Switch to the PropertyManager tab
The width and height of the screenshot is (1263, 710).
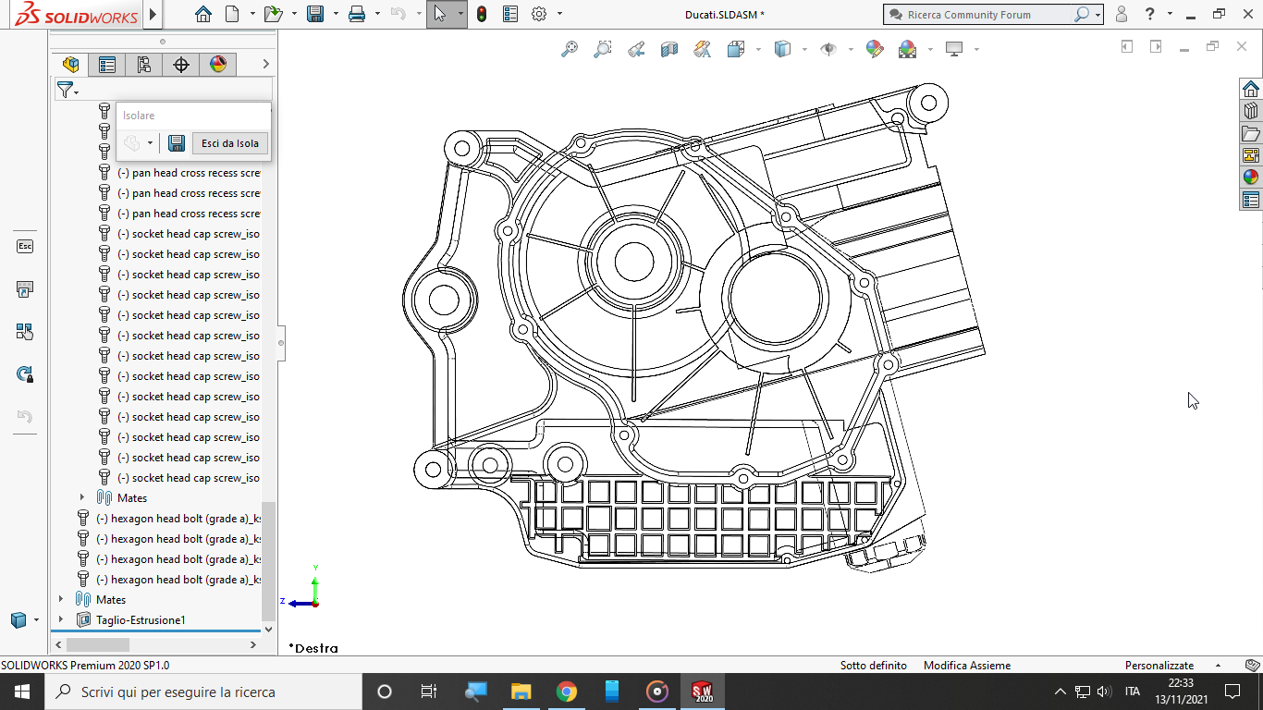click(x=107, y=64)
